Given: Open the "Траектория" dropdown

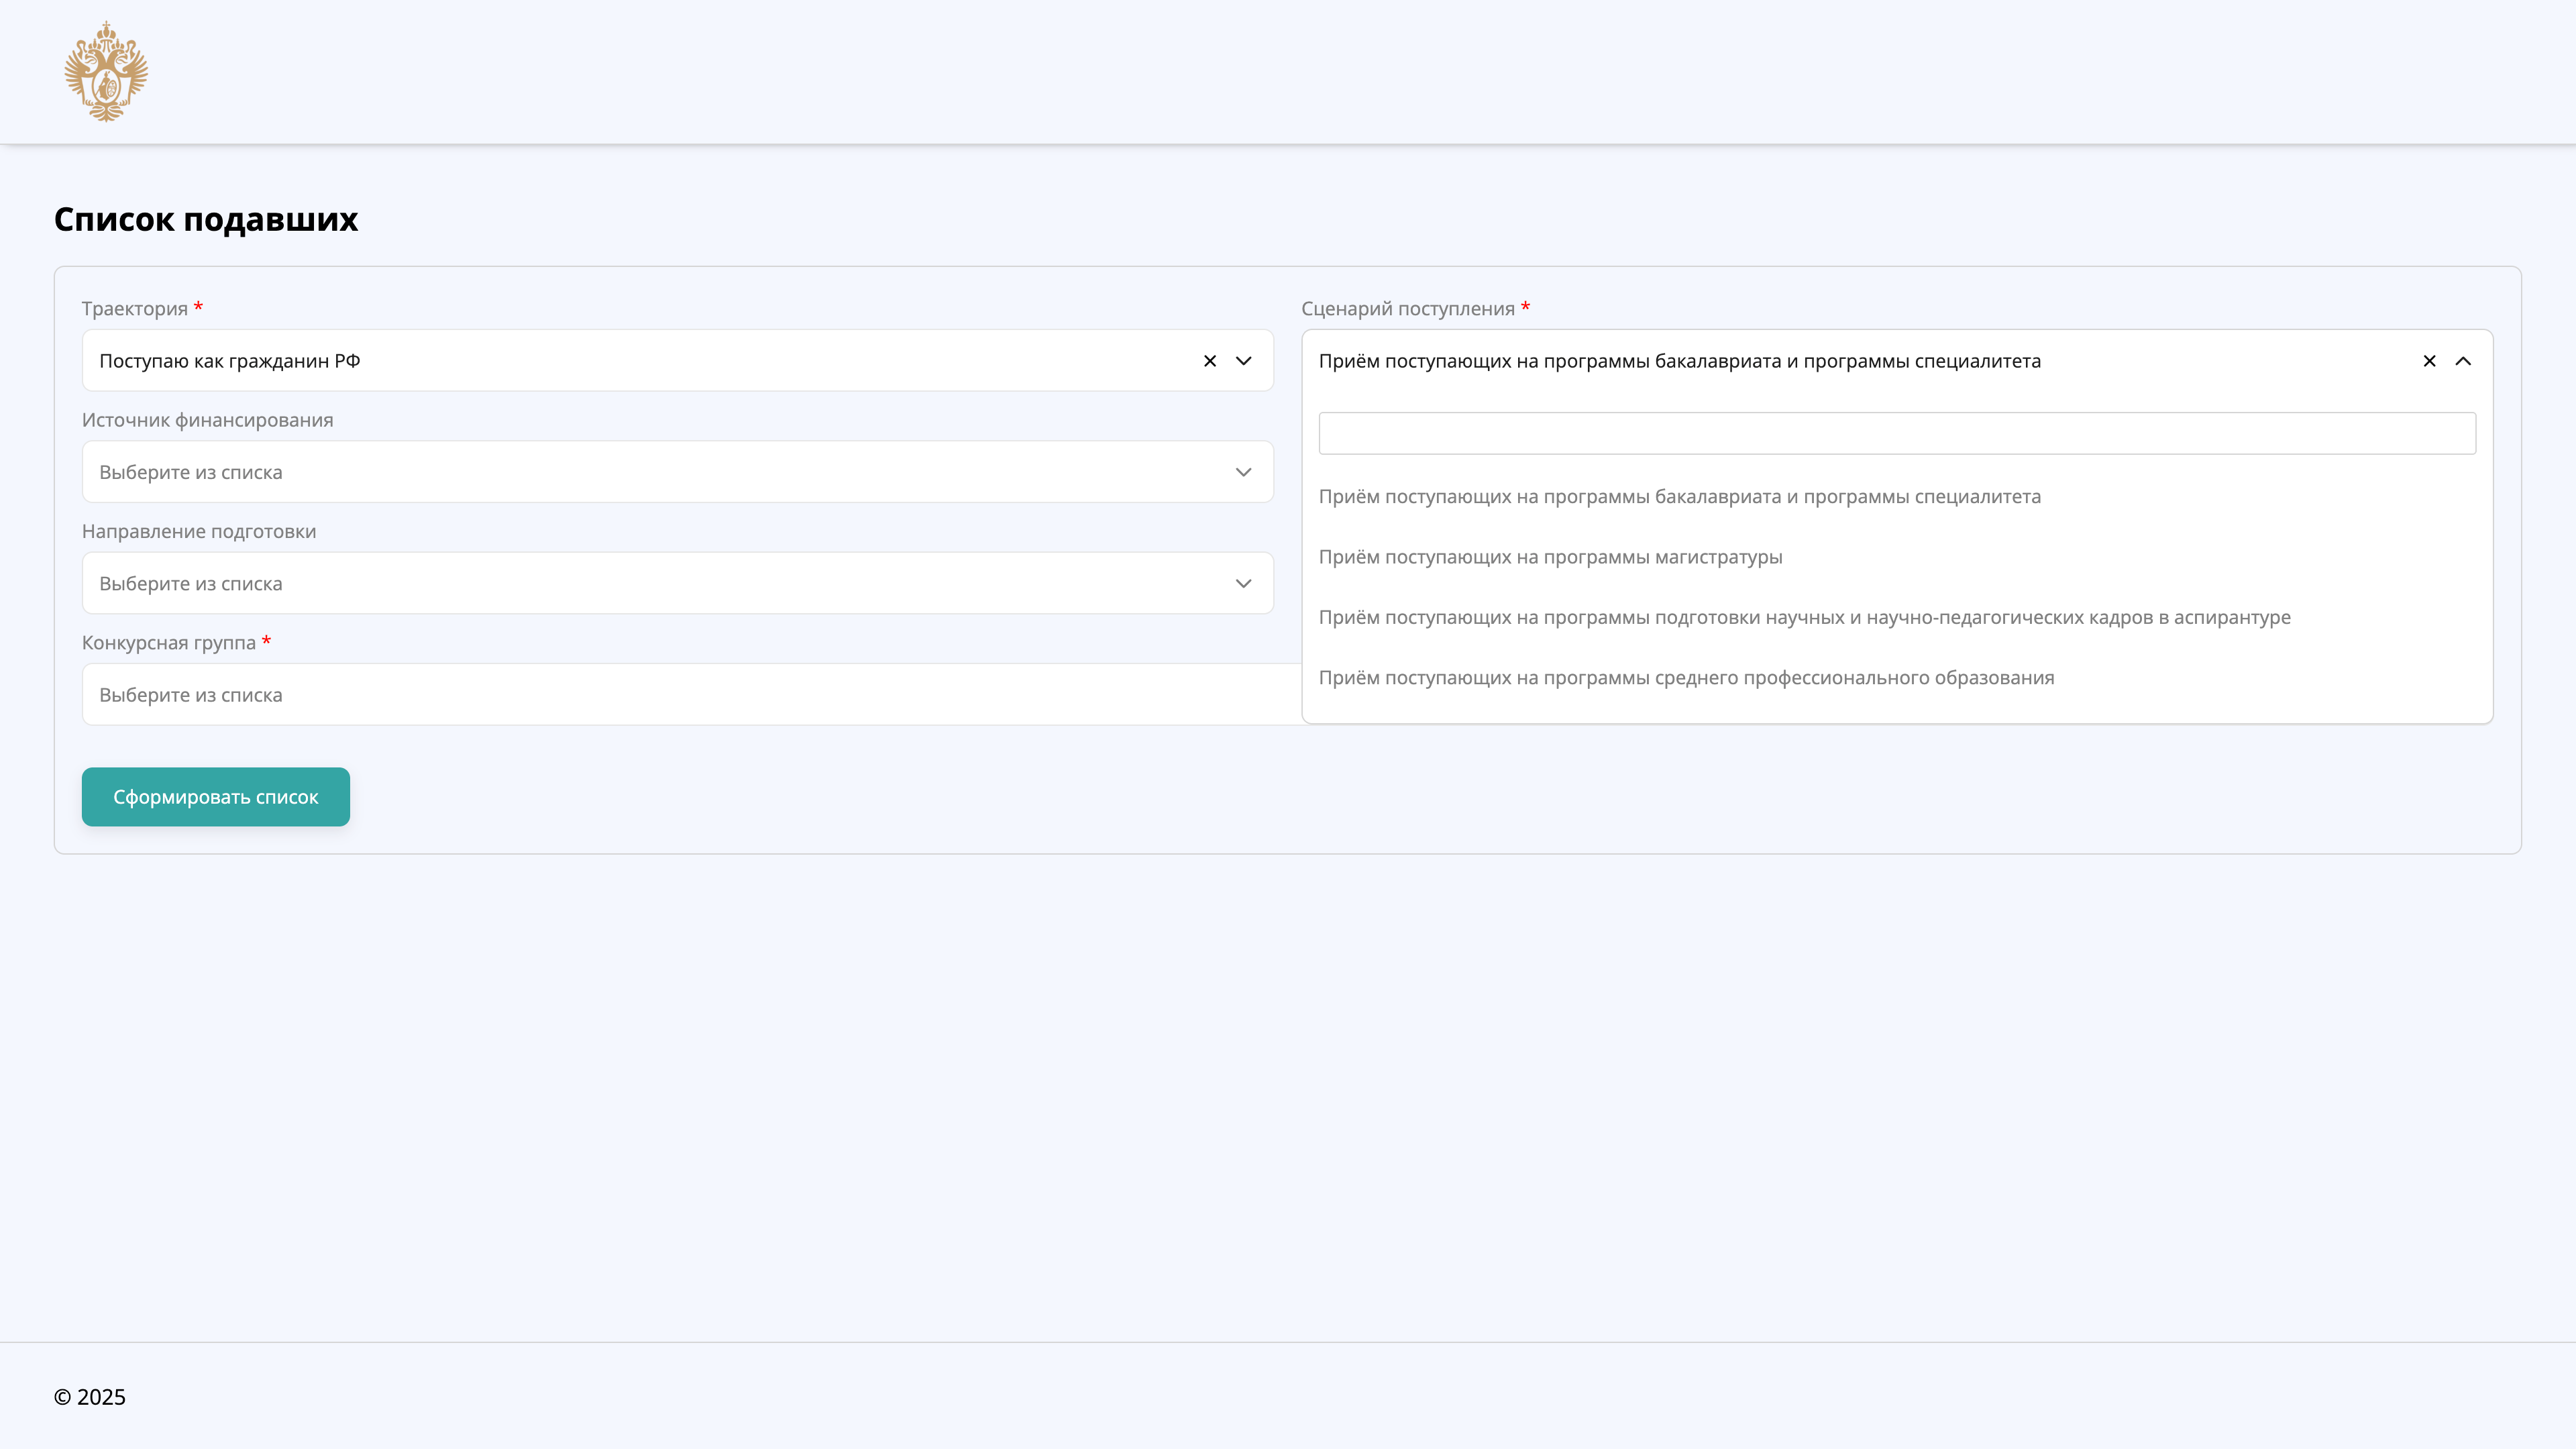Looking at the screenshot, I should coord(1243,361).
